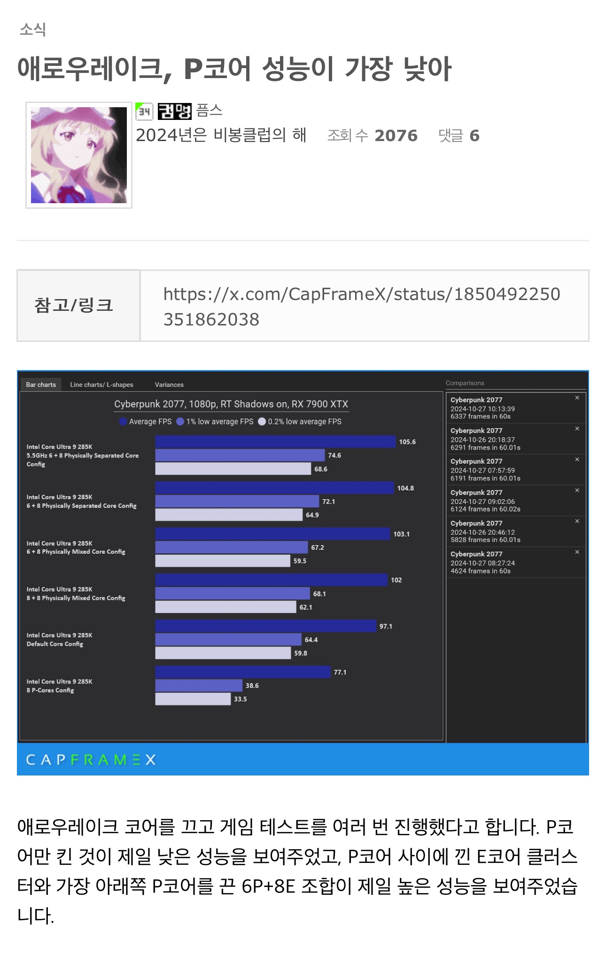Remove the 20:46:12 Cyberpunk comparison entry

point(577,521)
